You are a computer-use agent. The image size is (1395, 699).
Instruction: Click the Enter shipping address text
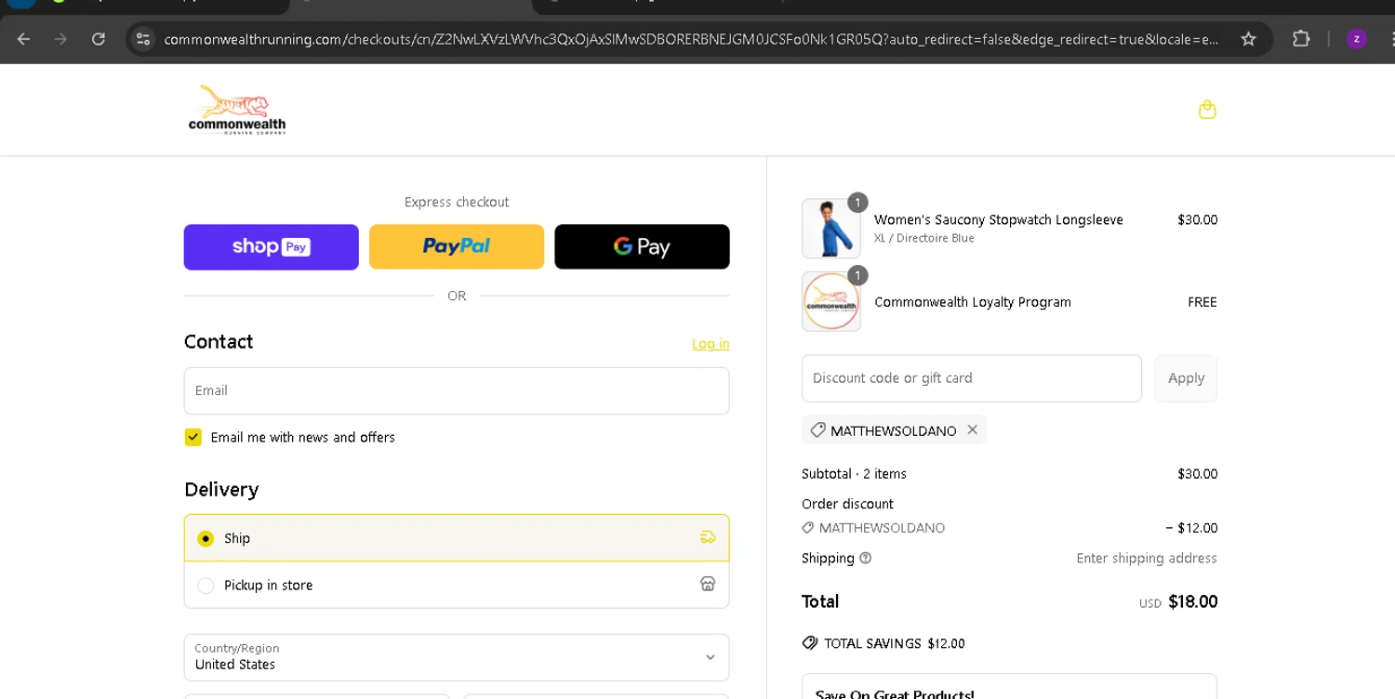coord(1147,559)
